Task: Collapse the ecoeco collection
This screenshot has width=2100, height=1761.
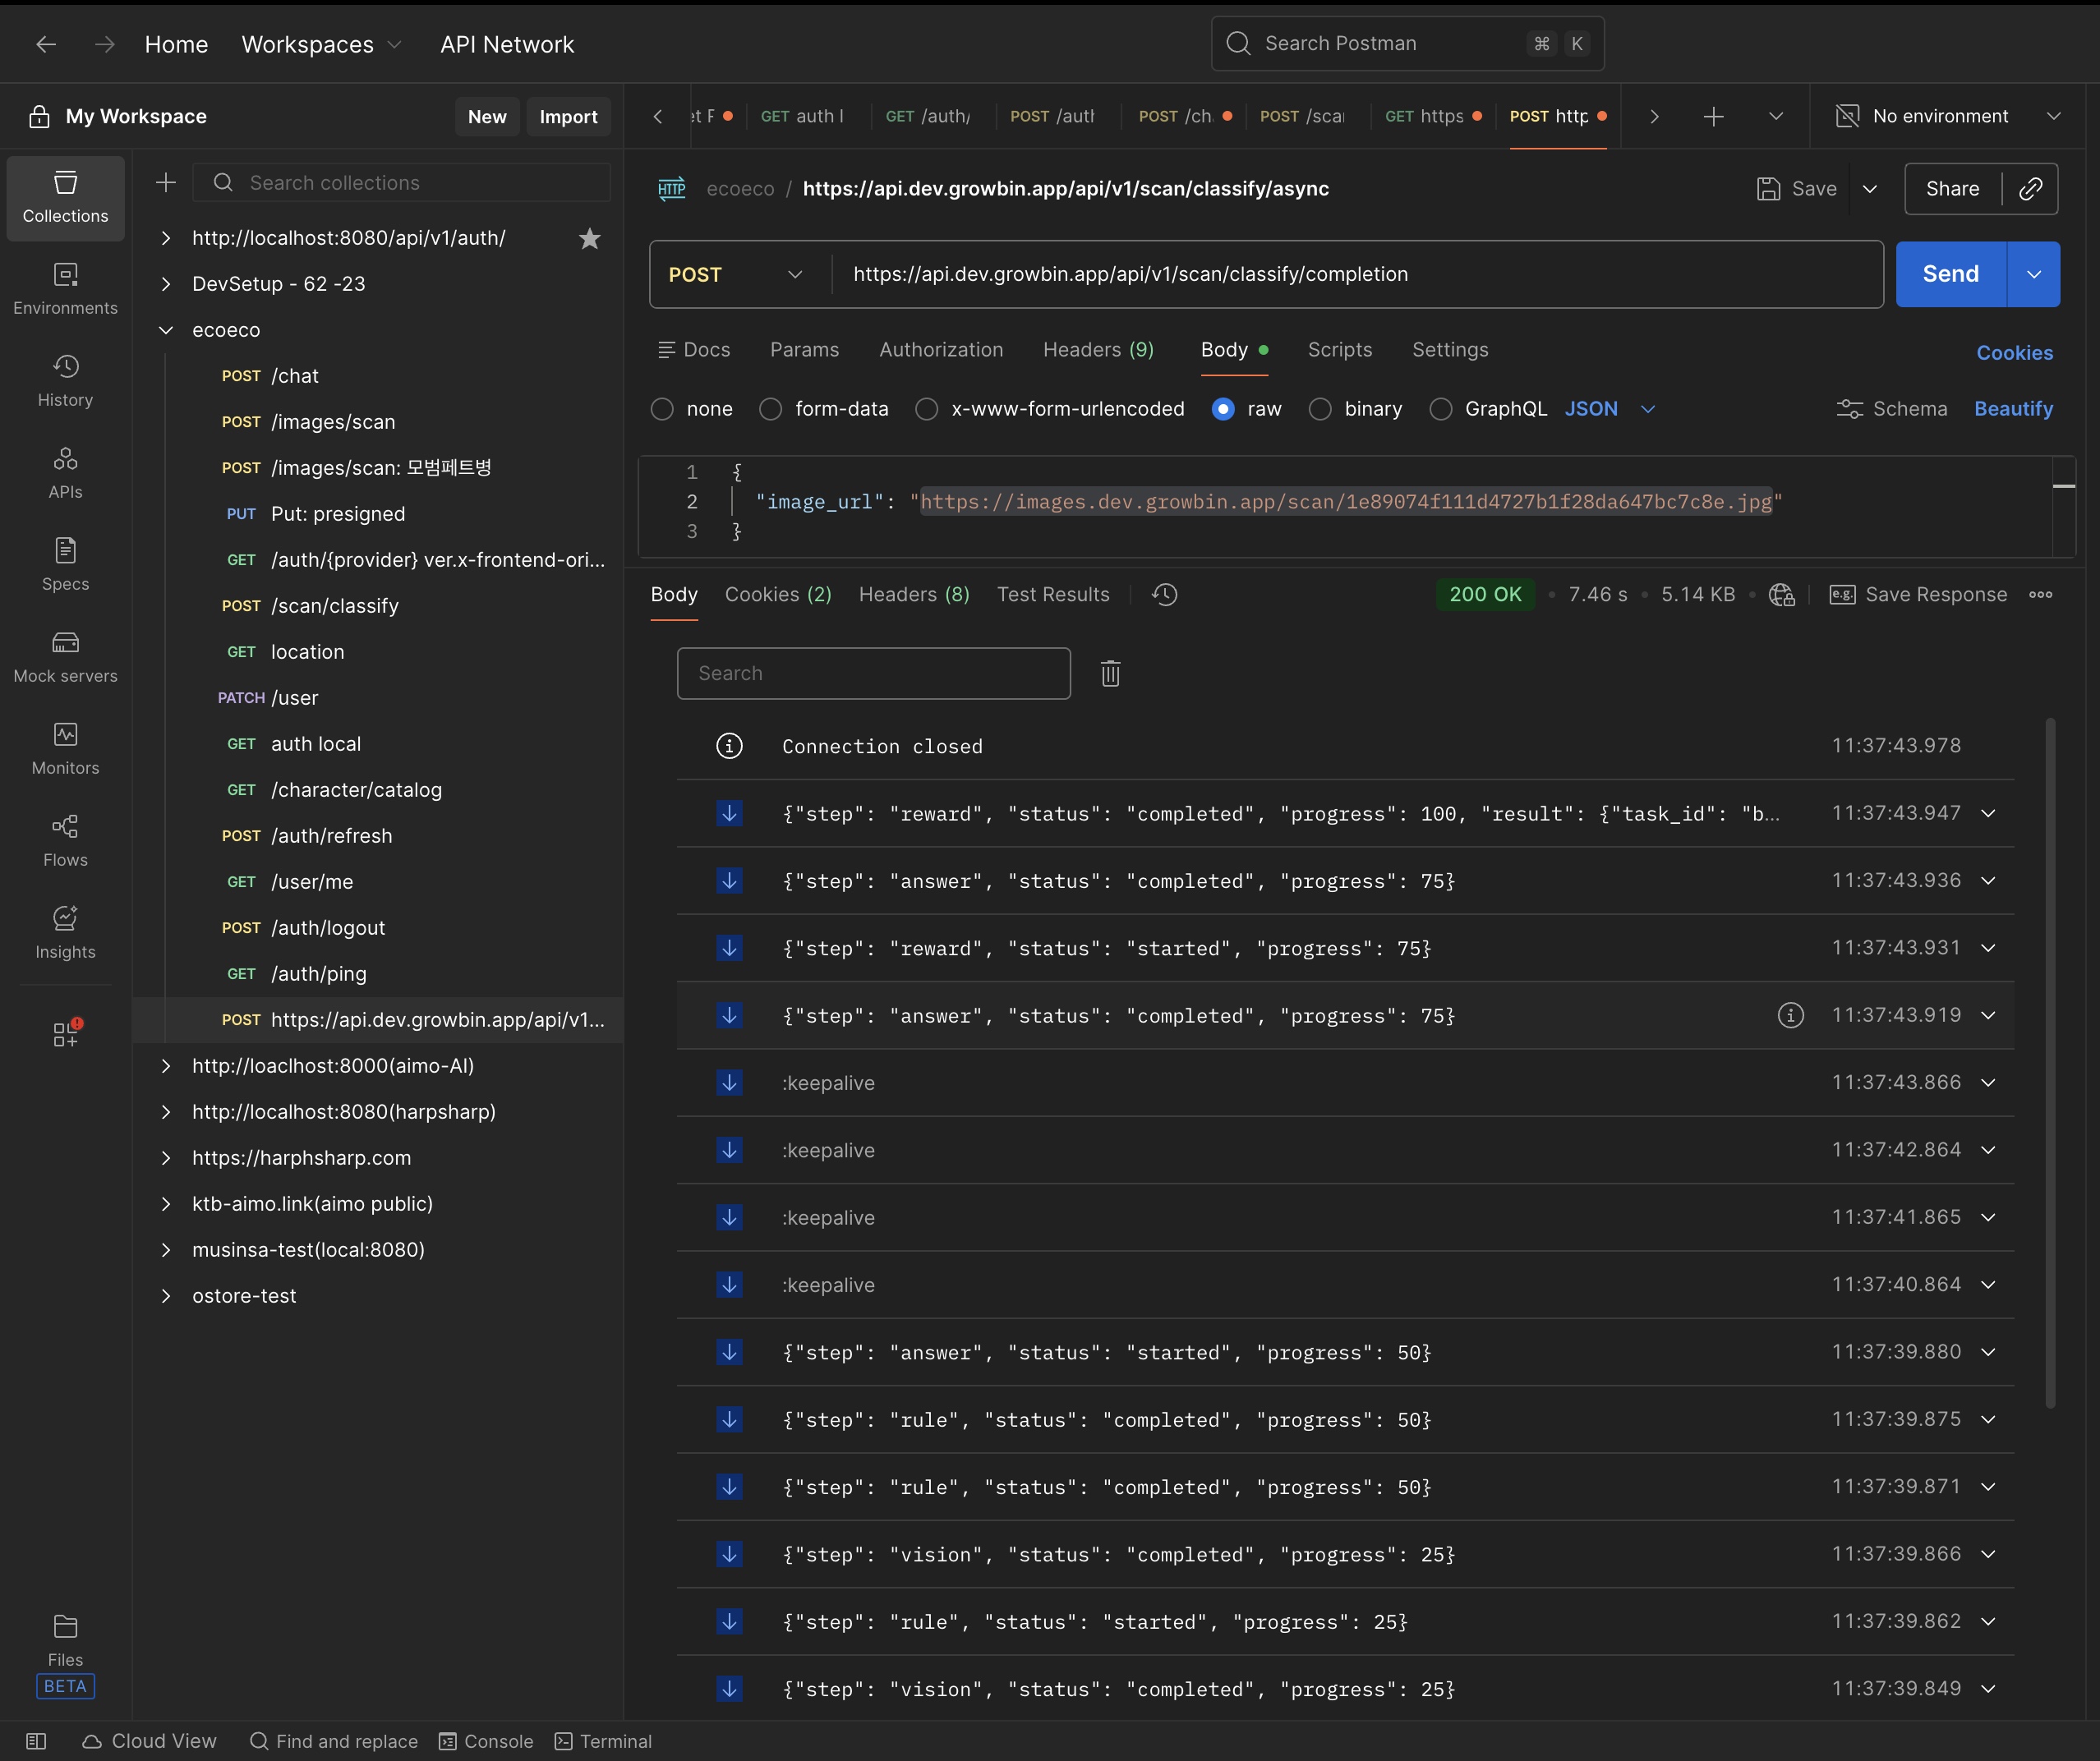Action: point(166,330)
